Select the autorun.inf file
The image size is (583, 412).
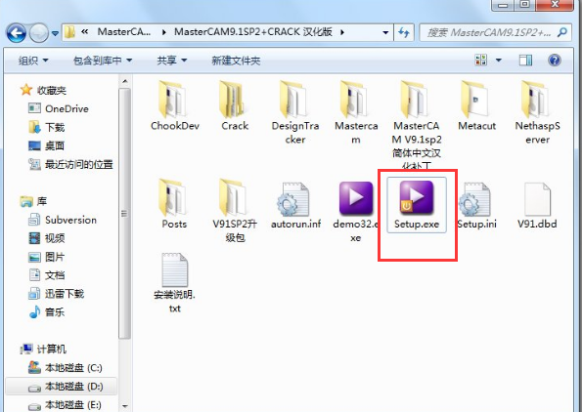(x=296, y=205)
